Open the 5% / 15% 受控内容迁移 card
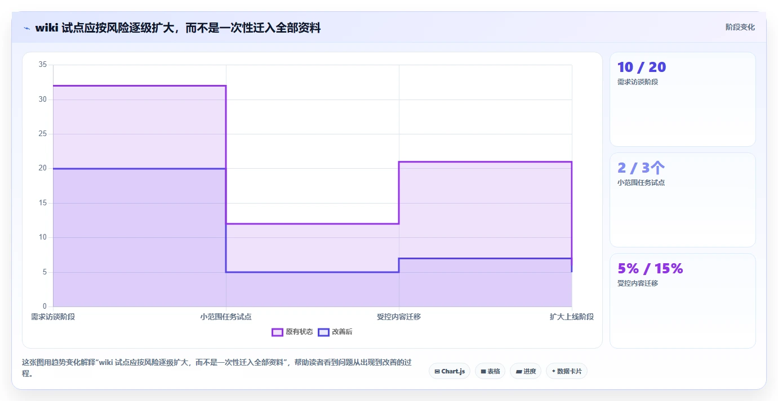 683,300
